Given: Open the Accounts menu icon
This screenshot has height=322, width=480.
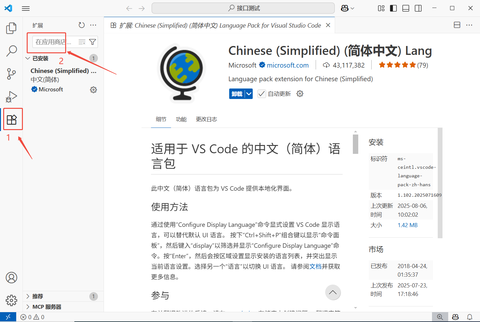Looking at the screenshot, I should [x=11, y=278].
